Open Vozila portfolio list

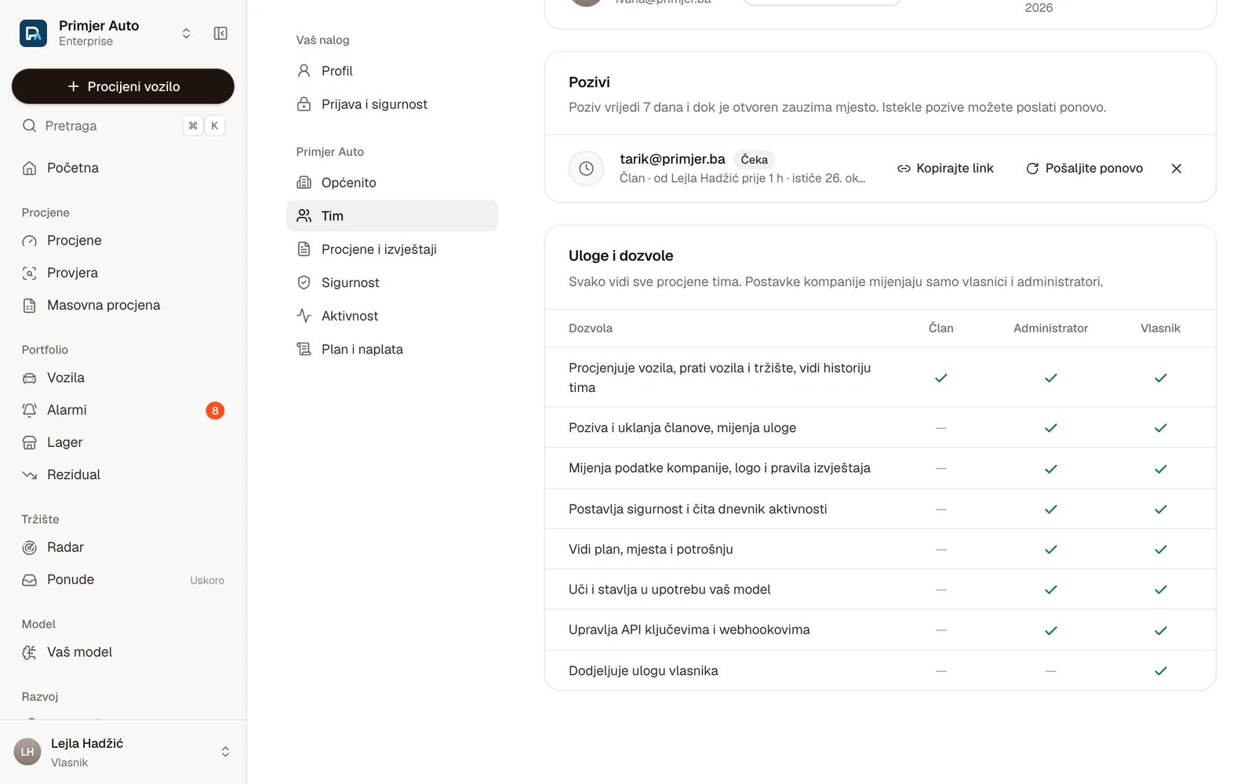point(123,378)
